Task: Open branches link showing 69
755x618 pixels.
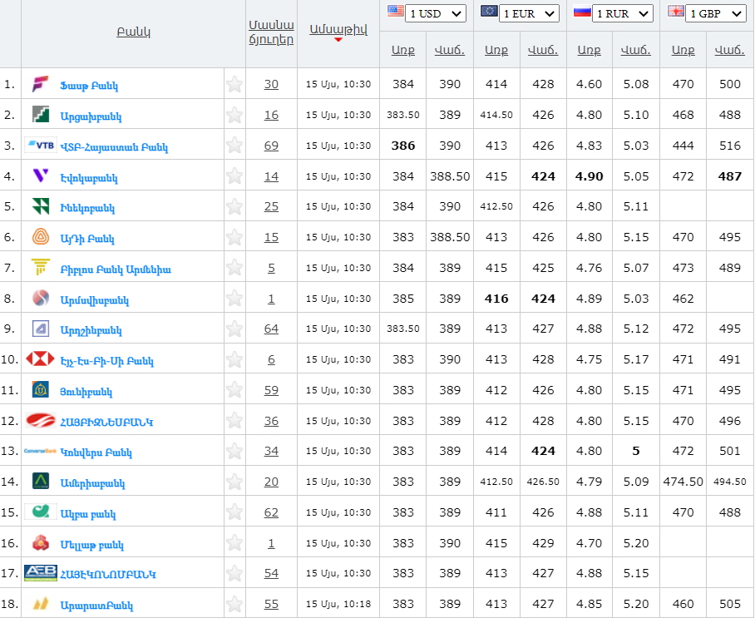Action: point(271,146)
